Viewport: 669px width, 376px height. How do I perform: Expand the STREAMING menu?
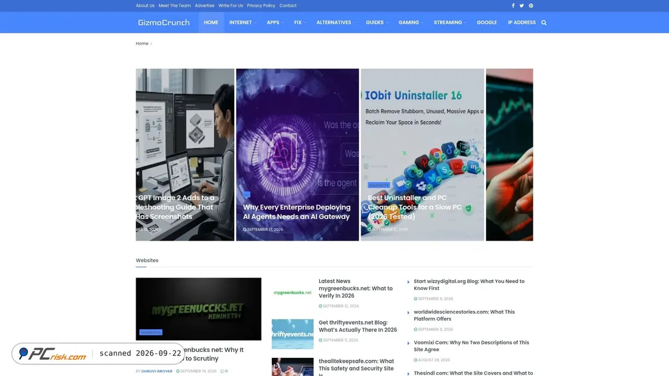pos(449,22)
